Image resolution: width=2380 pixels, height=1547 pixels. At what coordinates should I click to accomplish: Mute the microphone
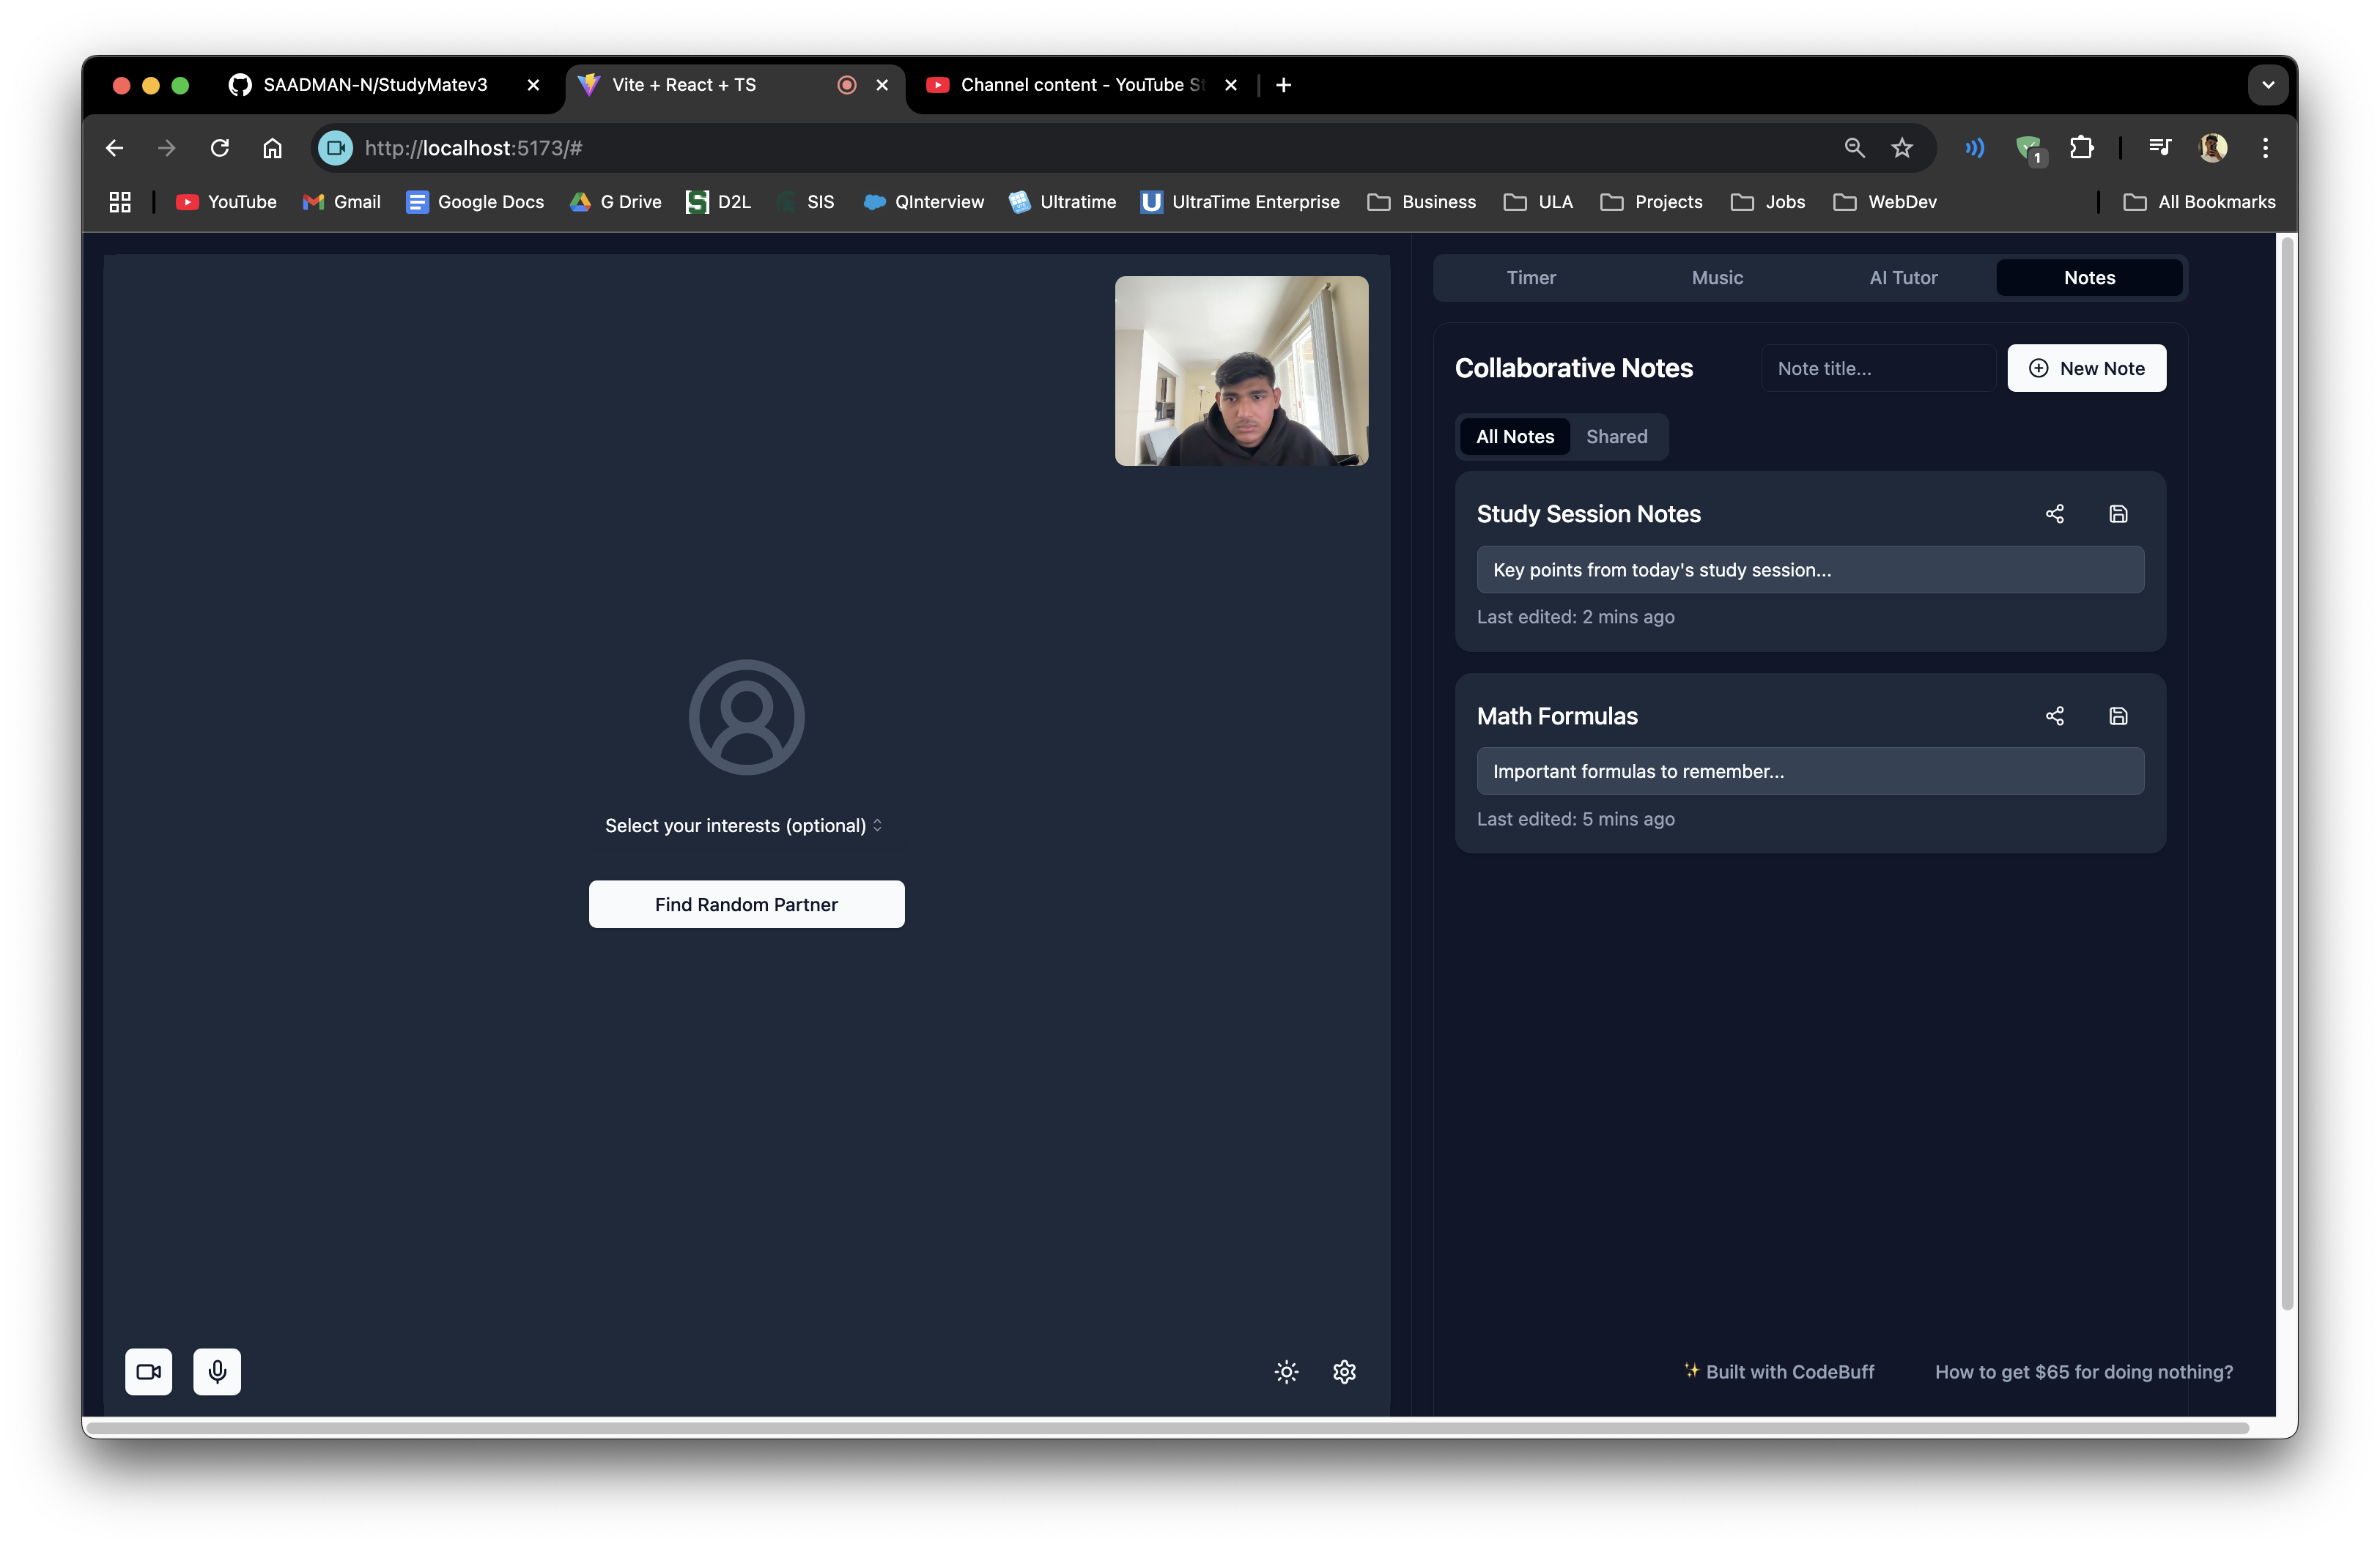pos(217,1371)
